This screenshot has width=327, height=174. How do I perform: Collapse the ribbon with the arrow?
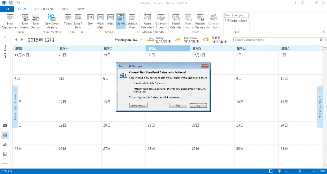323,32
